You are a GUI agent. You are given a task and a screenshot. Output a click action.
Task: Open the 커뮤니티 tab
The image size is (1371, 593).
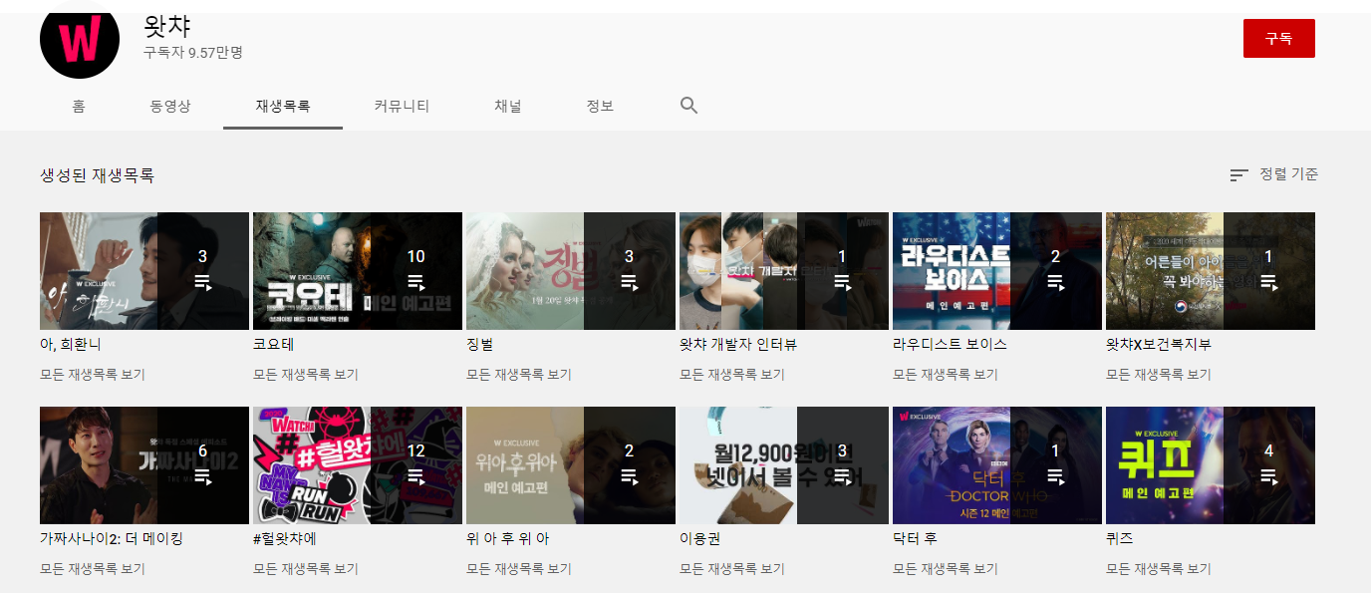402,106
